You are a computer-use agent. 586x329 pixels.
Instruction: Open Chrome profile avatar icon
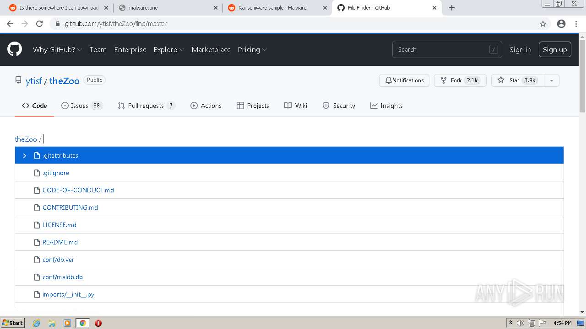click(561, 24)
